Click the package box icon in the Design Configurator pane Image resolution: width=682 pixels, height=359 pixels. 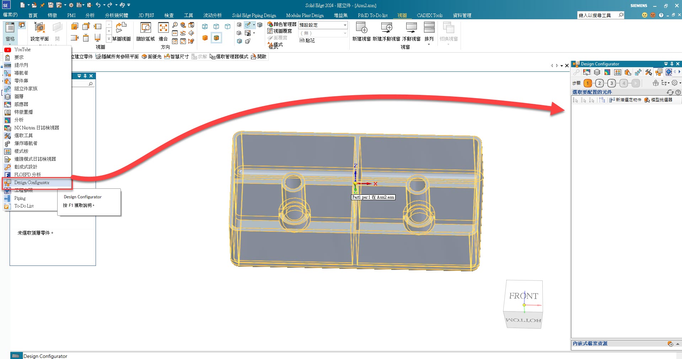[x=656, y=83]
